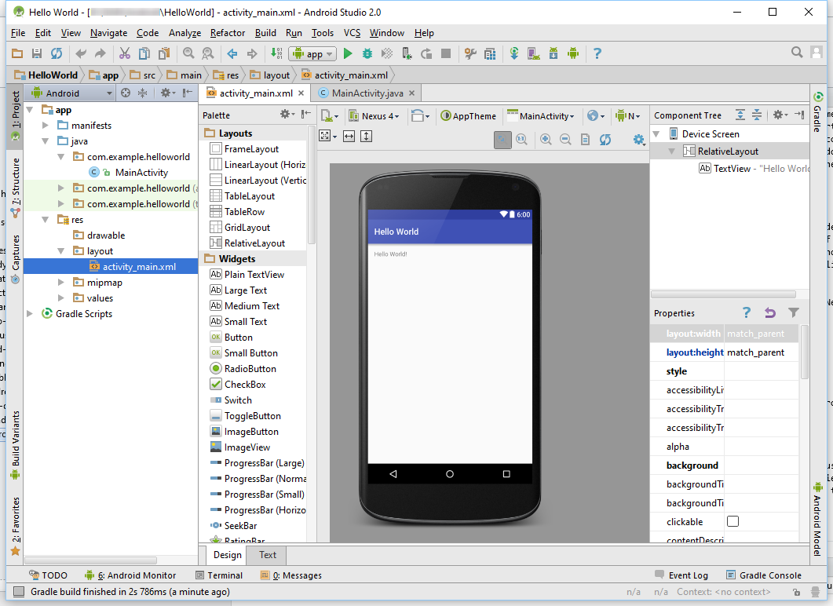
Task: Click the Search Everywhere magnifier icon
Action: click(797, 53)
